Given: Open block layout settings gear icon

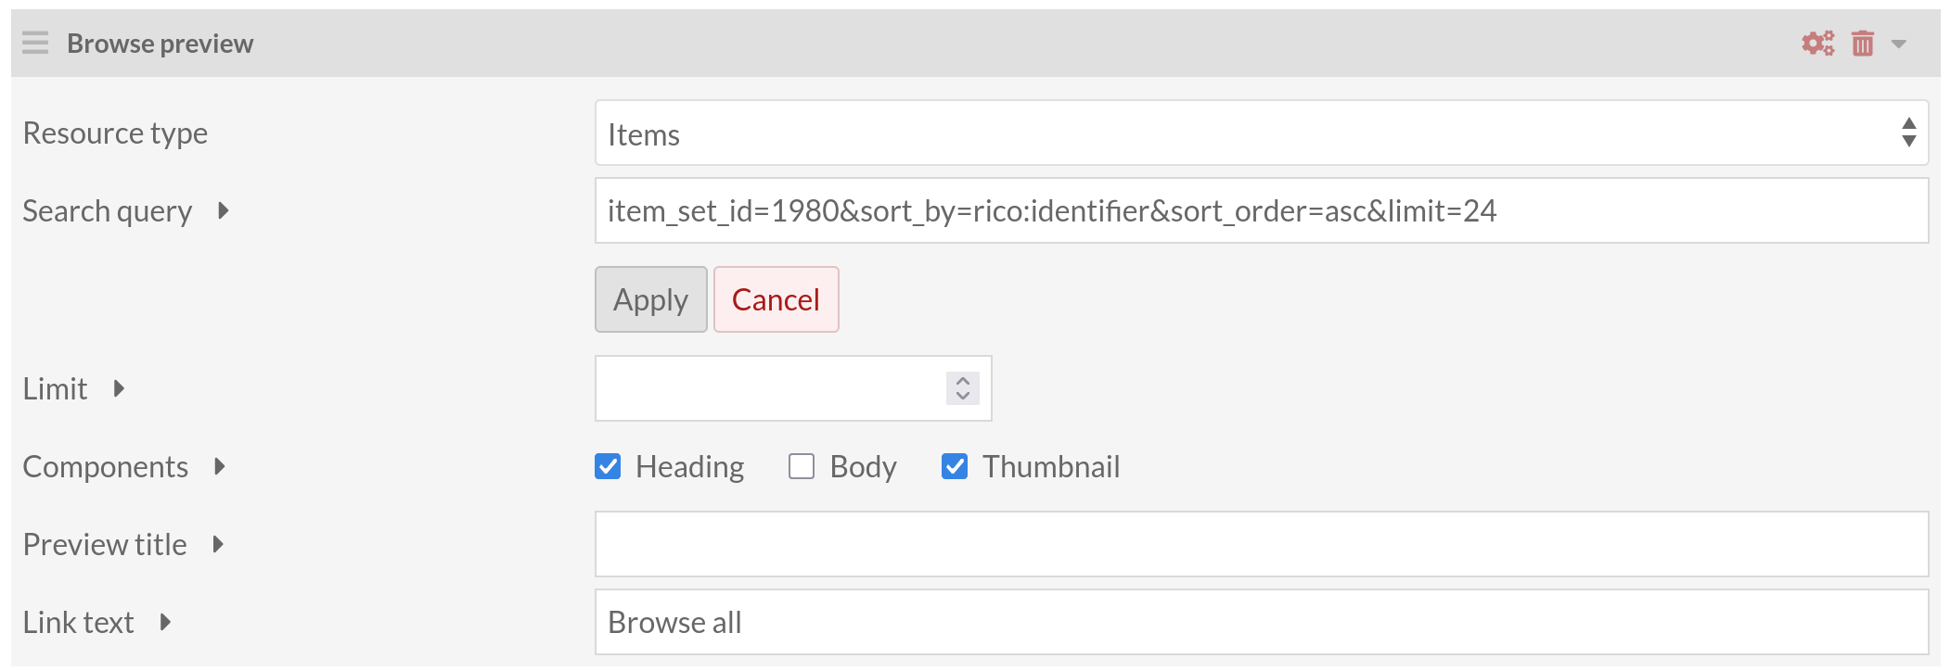Looking at the screenshot, I should (x=1817, y=44).
